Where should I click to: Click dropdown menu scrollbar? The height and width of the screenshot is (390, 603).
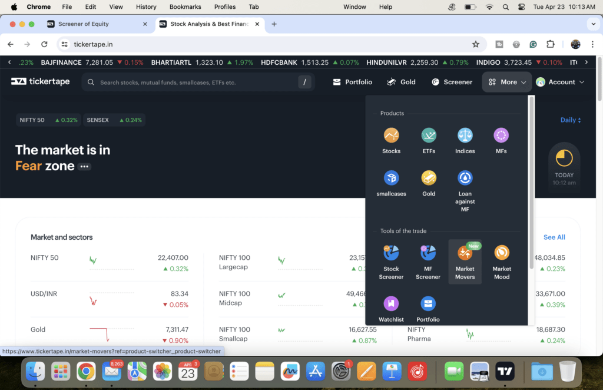(531, 183)
